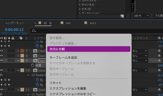Click the label tag column header icon
The image size is (163, 96).
click(x=21, y=38)
